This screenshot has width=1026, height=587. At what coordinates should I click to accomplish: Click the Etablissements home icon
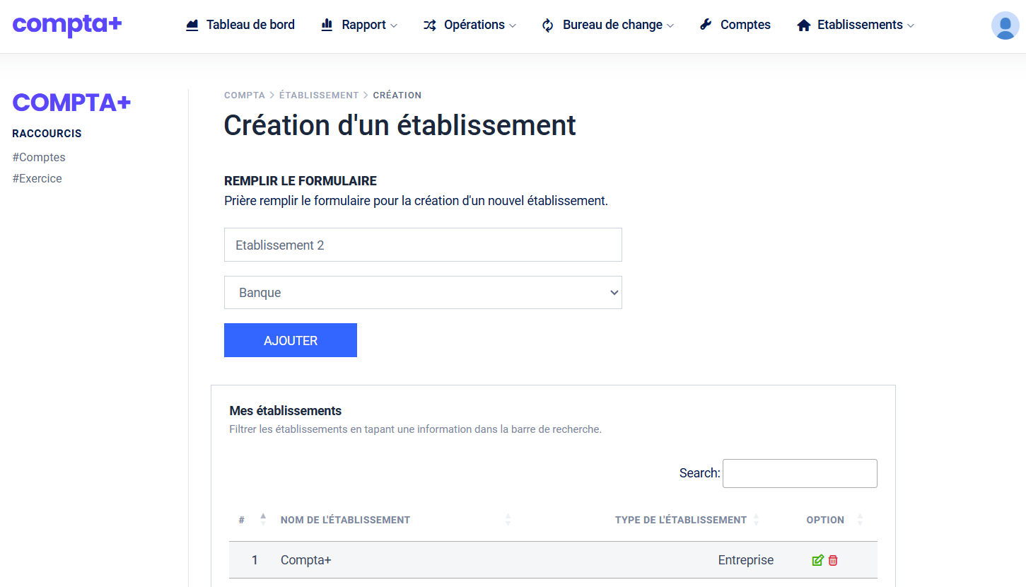(x=803, y=24)
